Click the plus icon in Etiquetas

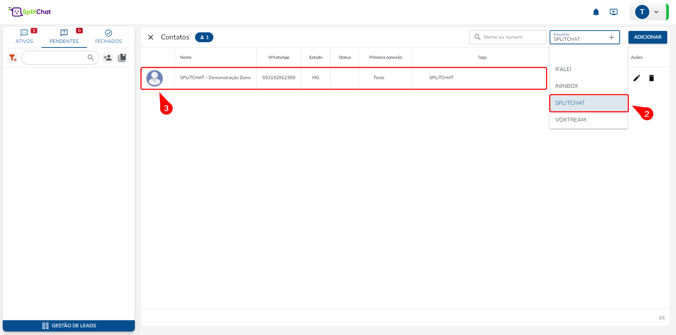[612, 37]
